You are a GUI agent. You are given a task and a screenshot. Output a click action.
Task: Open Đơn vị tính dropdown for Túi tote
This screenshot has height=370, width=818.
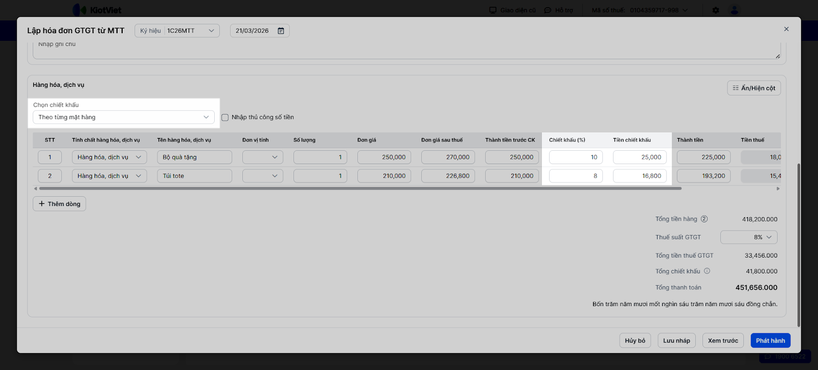coord(263,176)
